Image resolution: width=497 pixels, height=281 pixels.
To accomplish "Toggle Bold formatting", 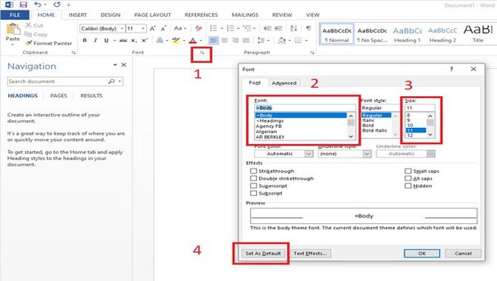I will (85, 41).
